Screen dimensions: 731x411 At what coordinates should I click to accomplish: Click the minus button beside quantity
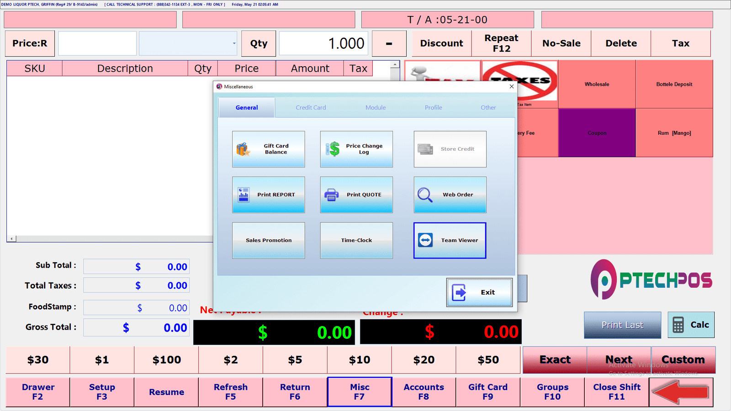click(x=389, y=43)
